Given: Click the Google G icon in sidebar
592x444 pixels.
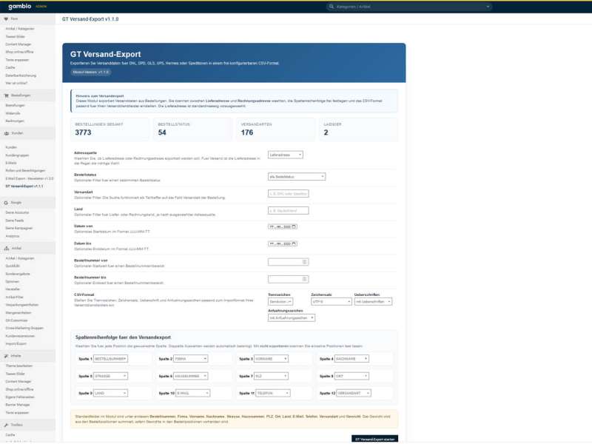Looking at the screenshot, I should tap(6, 201).
